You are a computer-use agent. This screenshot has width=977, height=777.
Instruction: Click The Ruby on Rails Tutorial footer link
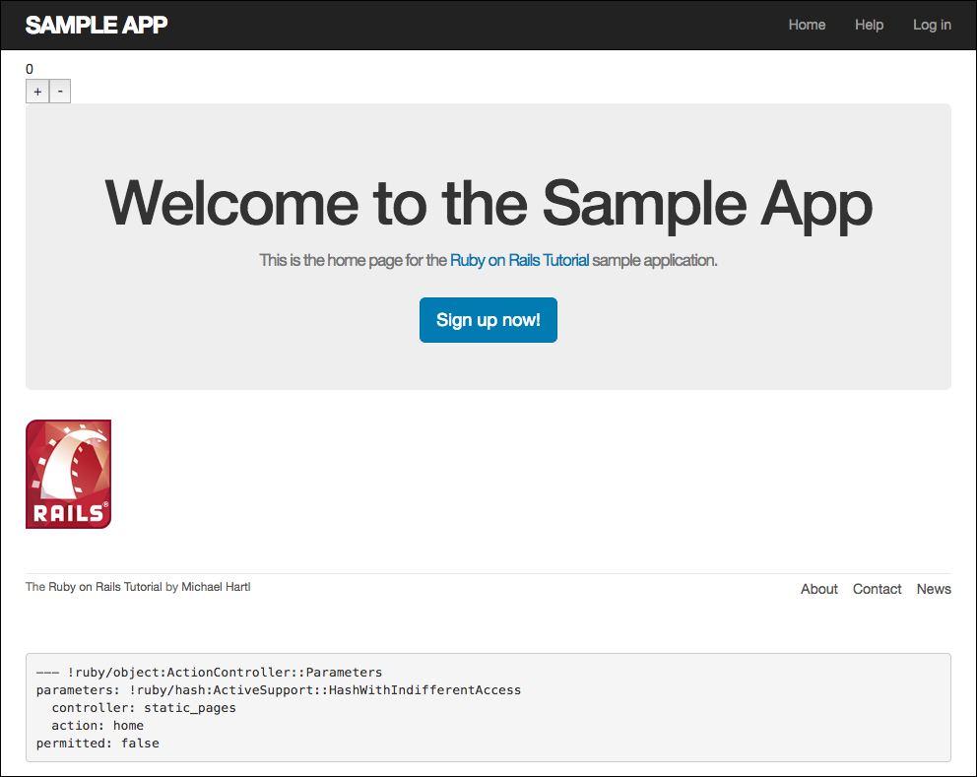[93, 586]
